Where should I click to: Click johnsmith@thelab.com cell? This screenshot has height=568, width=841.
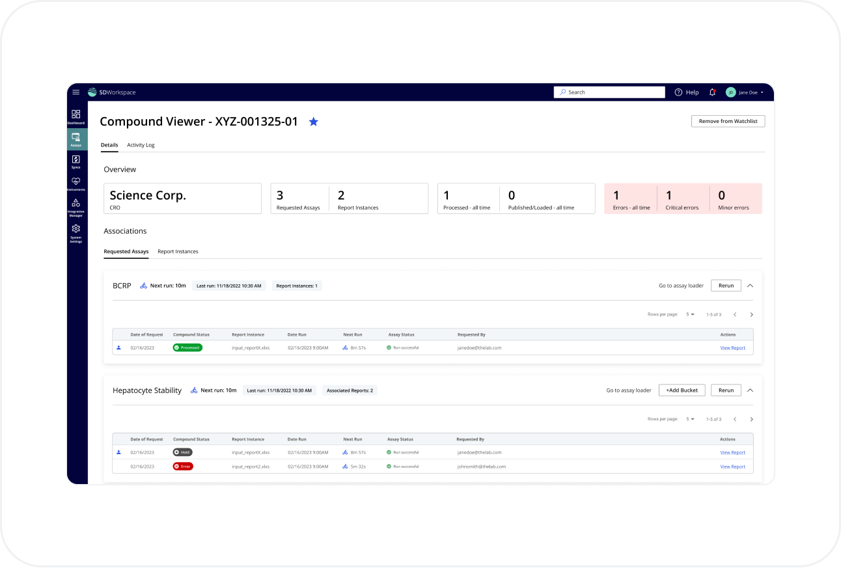click(481, 467)
